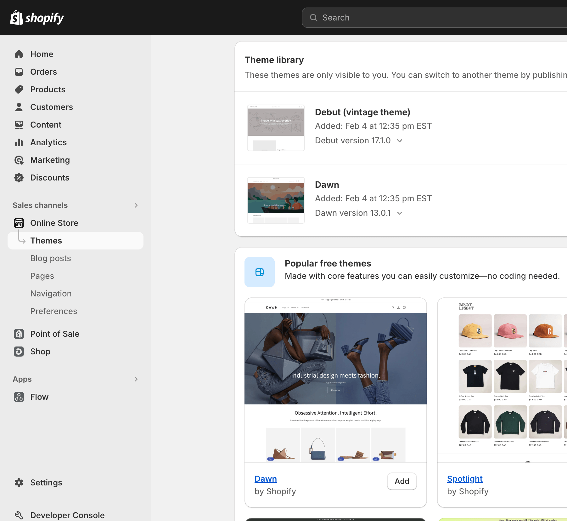The image size is (567, 521).
Task: Go to Blog posts in sidebar
Action: click(51, 258)
